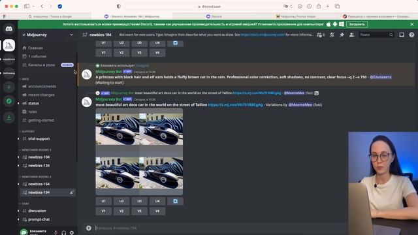Toggle notification settings bell icon

coord(332,35)
